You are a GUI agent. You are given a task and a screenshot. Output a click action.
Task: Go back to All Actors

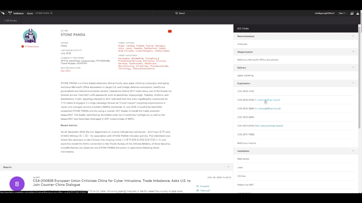point(10,21)
